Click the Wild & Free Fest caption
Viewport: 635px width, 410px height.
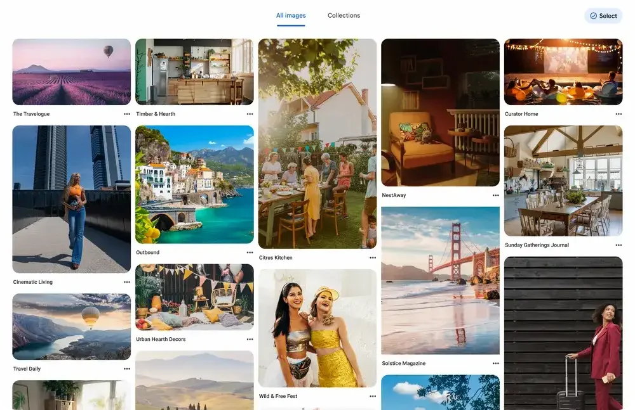(278, 396)
